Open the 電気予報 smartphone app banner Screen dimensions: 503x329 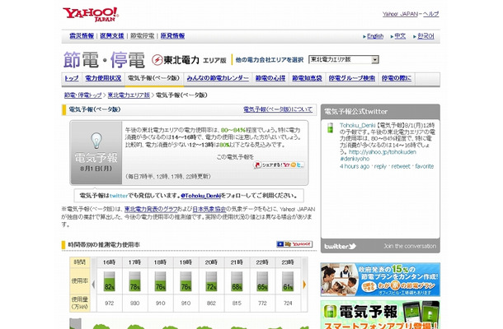tap(380, 315)
